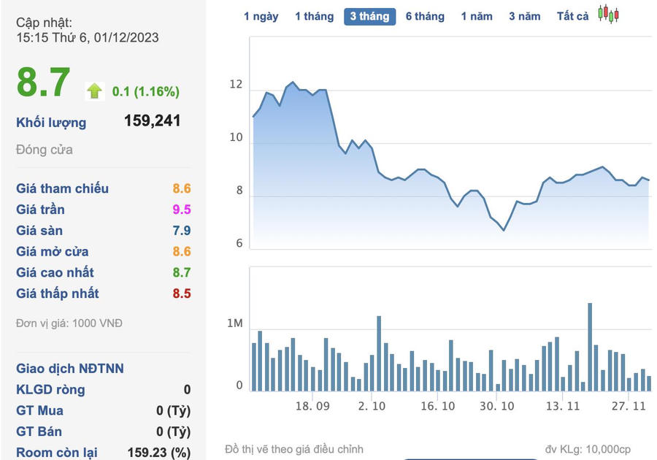This screenshot has height=460, width=657.
Task: Click the 'Giá trần' value 9.5
Action: coord(181,210)
